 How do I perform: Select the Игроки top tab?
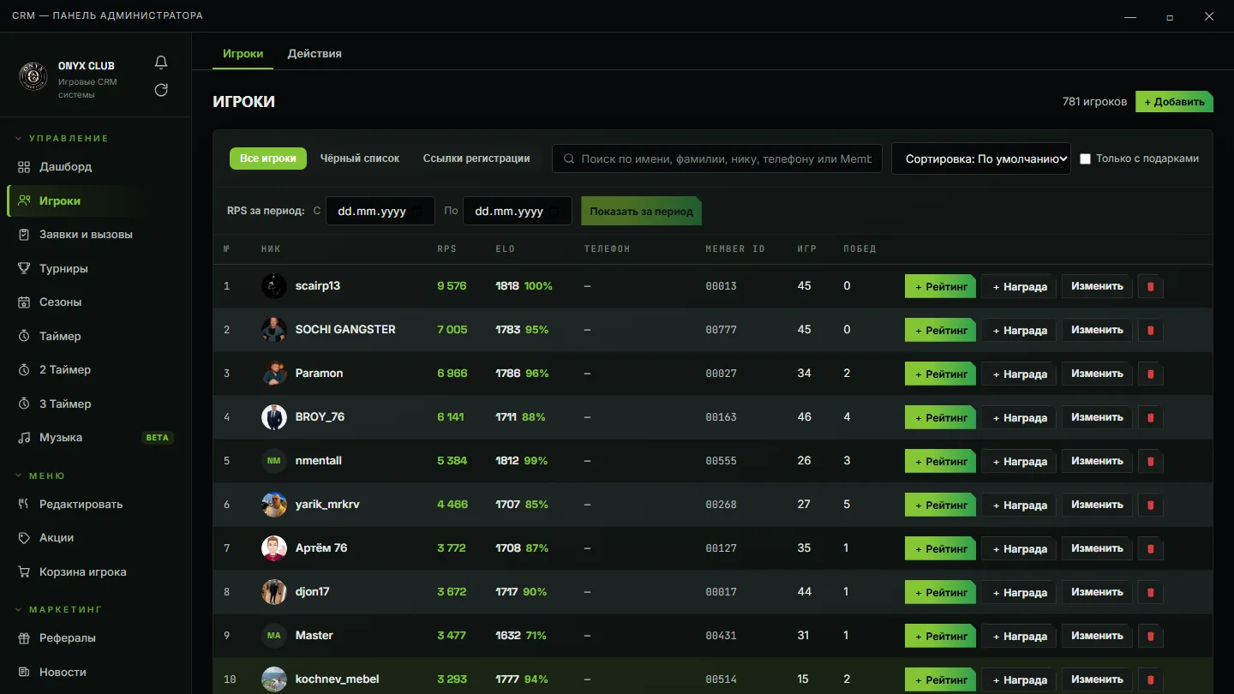(x=243, y=53)
